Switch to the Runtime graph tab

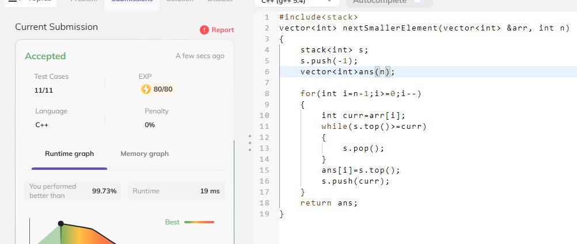tap(69, 154)
